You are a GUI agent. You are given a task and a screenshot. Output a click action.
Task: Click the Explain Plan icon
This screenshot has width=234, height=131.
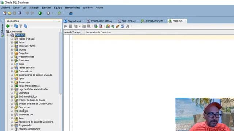click(x=76, y=26)
